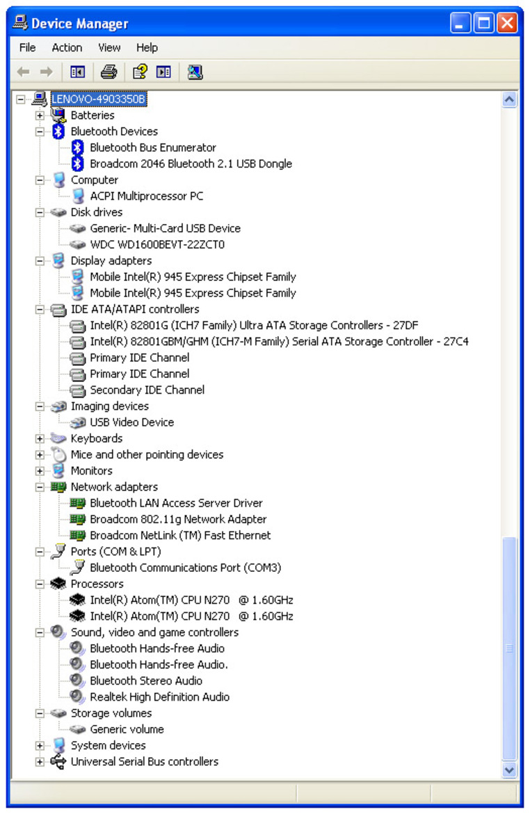Click the Display adapters category icon
Viewport: 530px width, 814px height.
[x=58, y=261]
